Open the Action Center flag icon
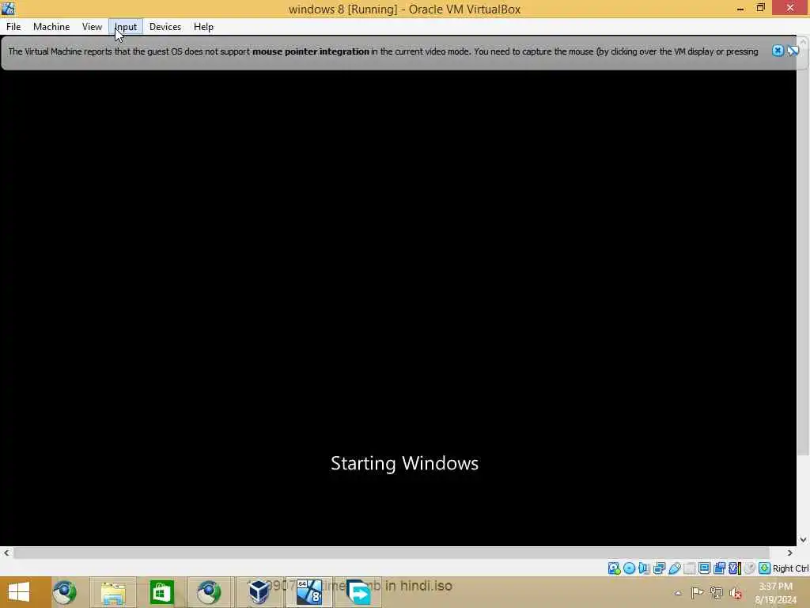The width and height of the screenshot is (810, 608). (698, 592)
